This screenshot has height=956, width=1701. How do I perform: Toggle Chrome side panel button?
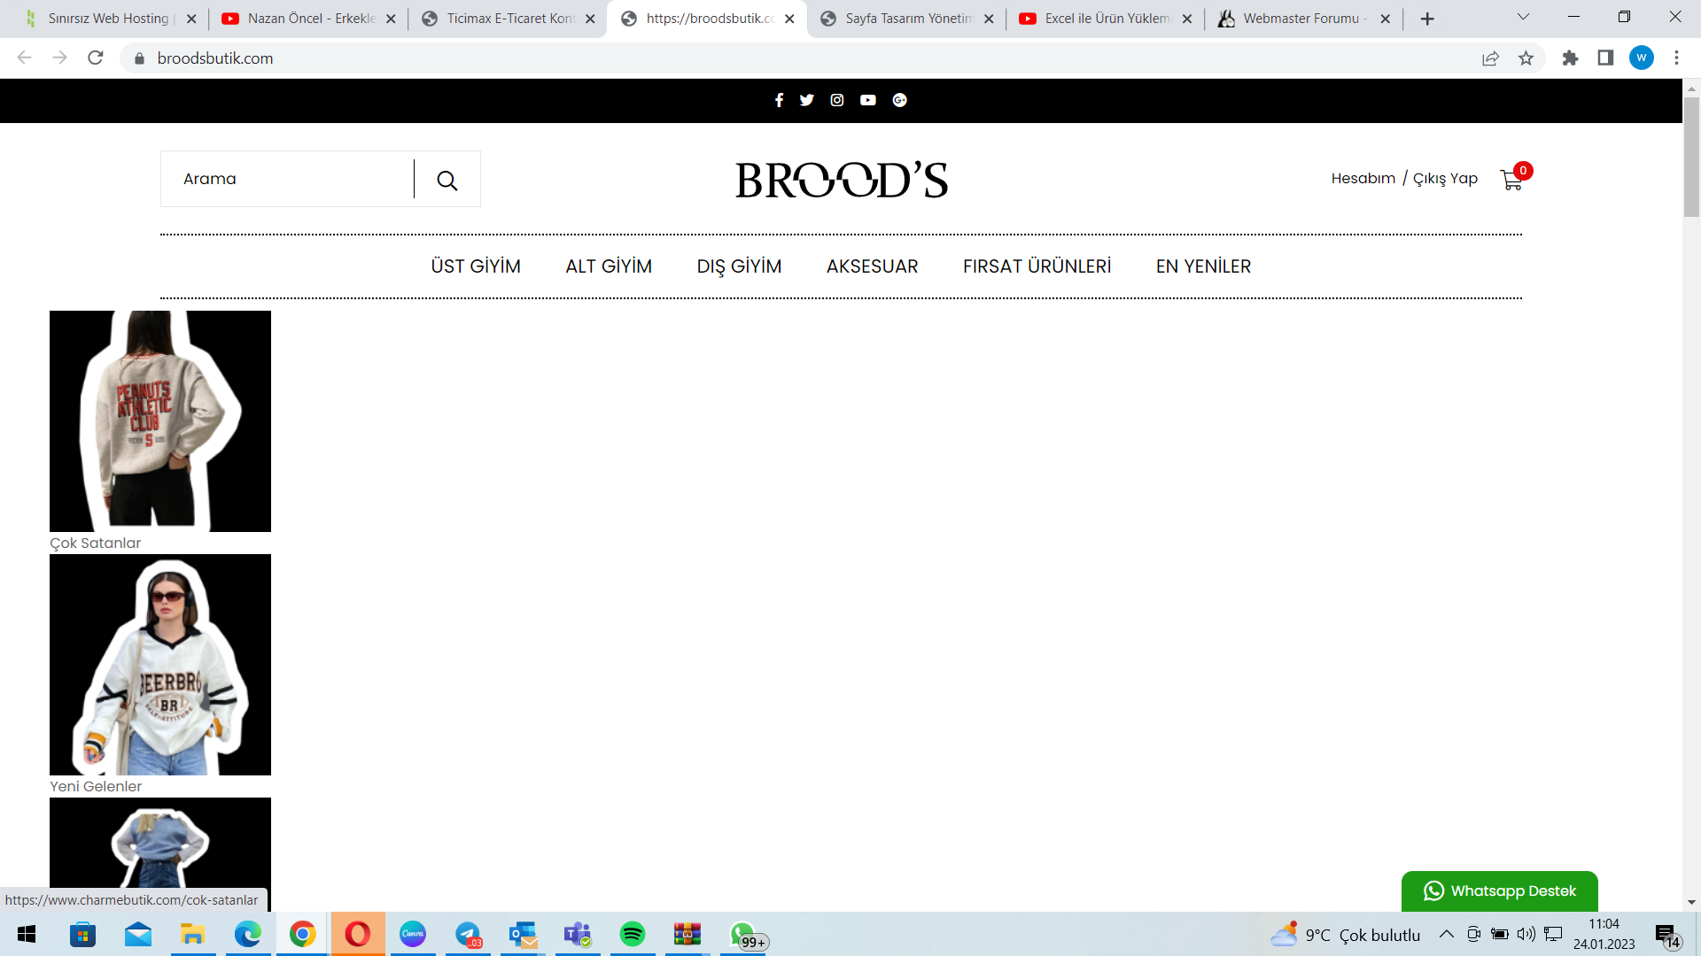(x=1605, y=58)
